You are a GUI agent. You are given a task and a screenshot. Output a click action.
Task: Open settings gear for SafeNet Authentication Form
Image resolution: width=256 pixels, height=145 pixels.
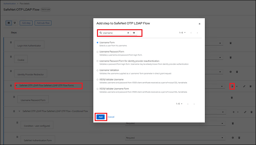tap(233, 137)
